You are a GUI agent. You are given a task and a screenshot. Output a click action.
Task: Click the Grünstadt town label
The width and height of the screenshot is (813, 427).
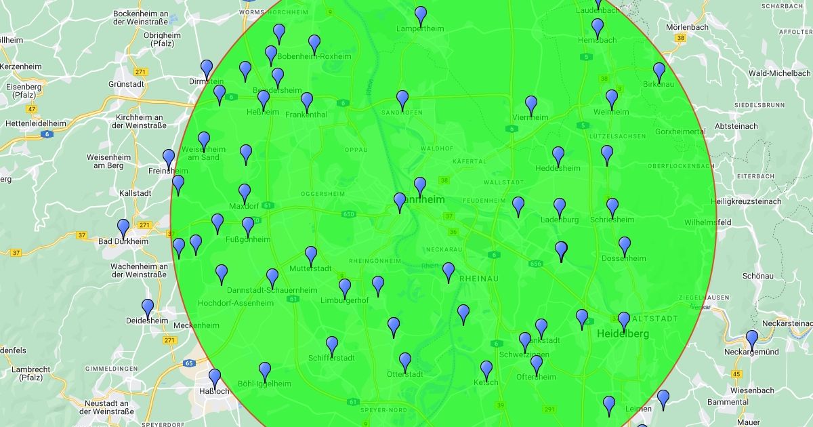coord(125,85)
